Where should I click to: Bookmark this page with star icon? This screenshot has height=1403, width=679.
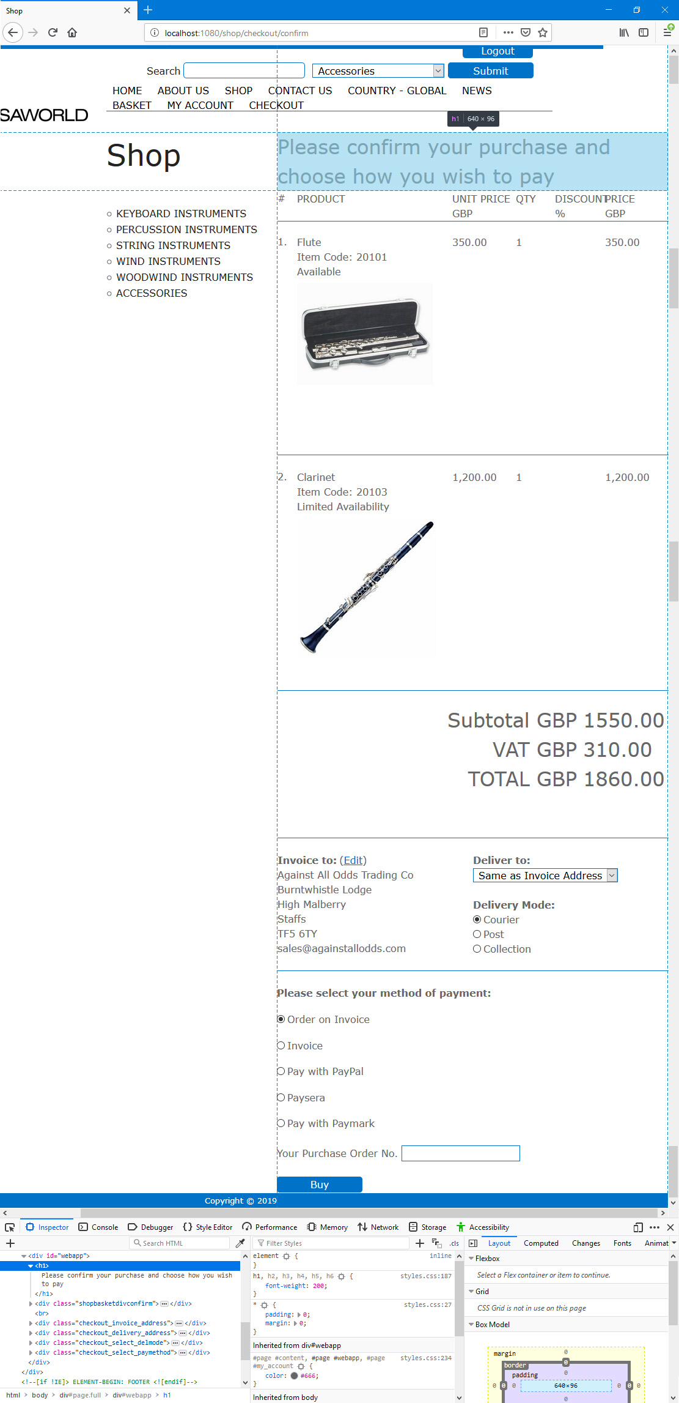coord(542,32)
